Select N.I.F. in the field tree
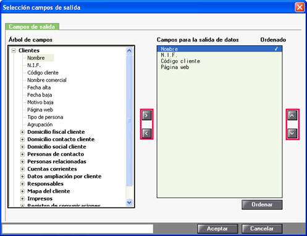 point(34,65)
